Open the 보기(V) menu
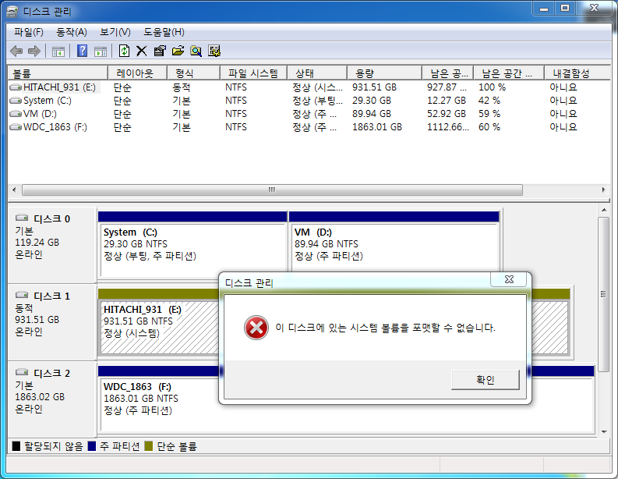This screenshot has width=618, height=479. click(x=115, y=32)
